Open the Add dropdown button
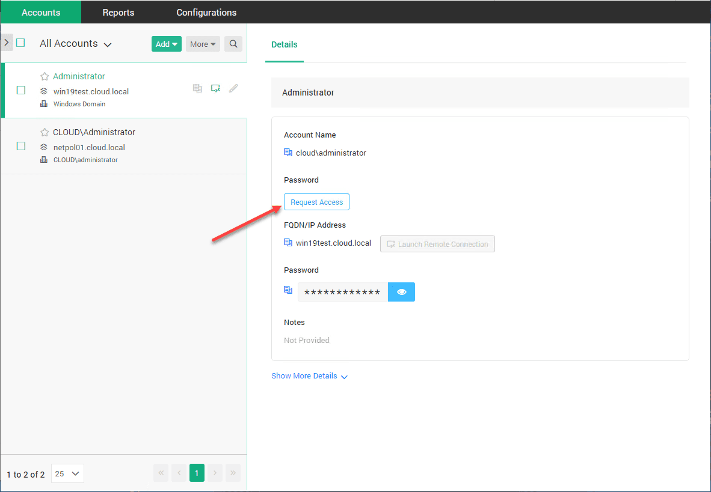Image resolution: width=711 pixels, height=492 pixels. (167, 44)
